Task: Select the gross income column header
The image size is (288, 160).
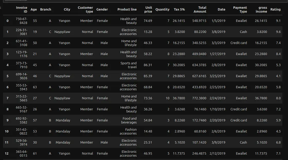Action: click(x=261, y=10)
